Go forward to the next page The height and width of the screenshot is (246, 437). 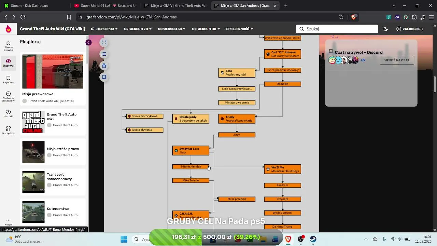tap(14, 17)
